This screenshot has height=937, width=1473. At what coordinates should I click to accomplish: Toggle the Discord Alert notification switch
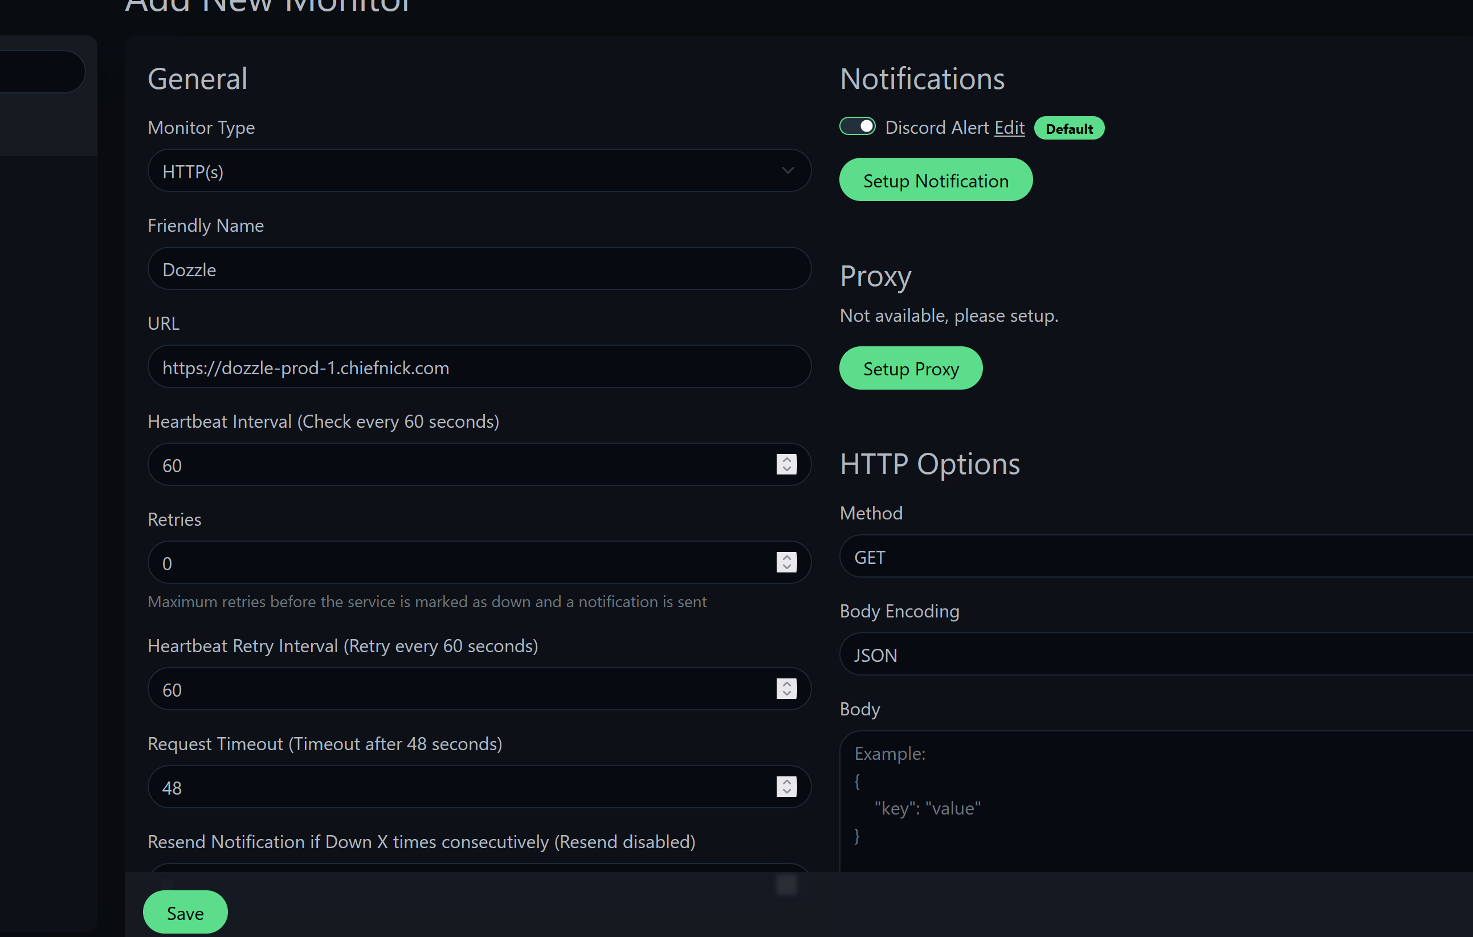coord(857,126)
